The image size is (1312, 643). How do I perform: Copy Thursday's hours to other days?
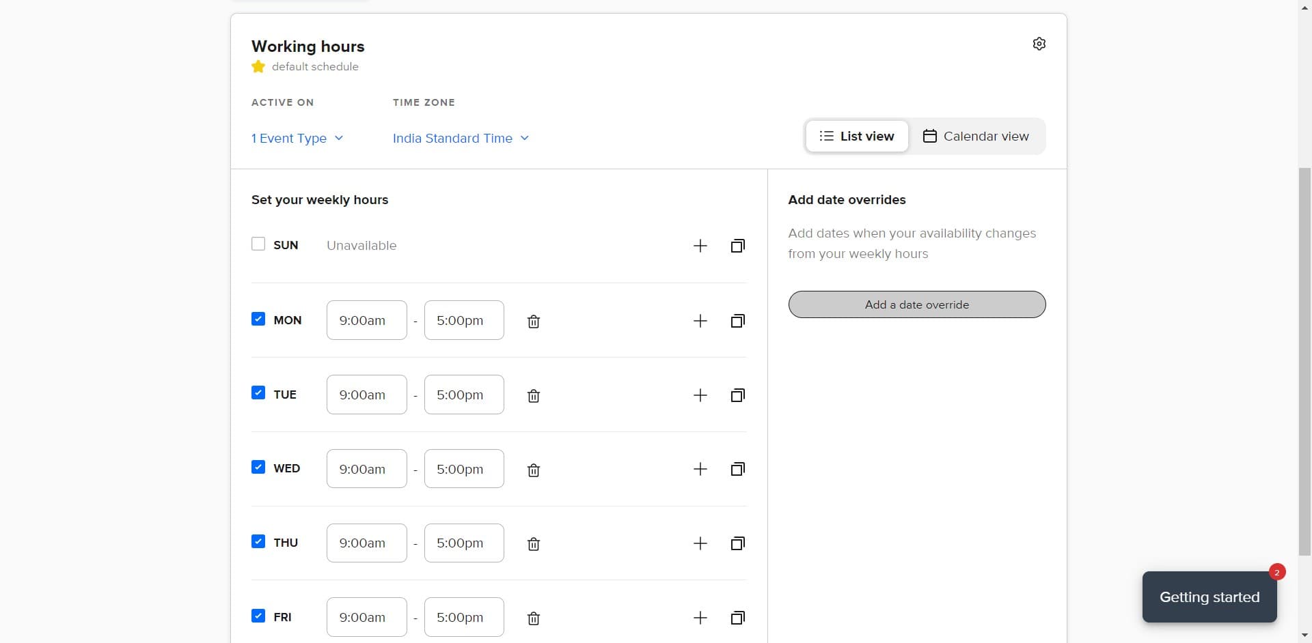click(738, 543)
